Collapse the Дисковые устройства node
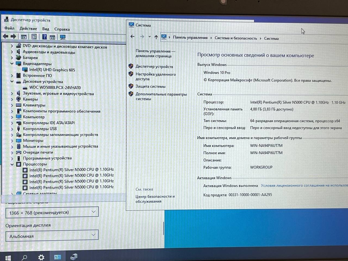This screenshot has width=348, height=261. coord(12,81)
